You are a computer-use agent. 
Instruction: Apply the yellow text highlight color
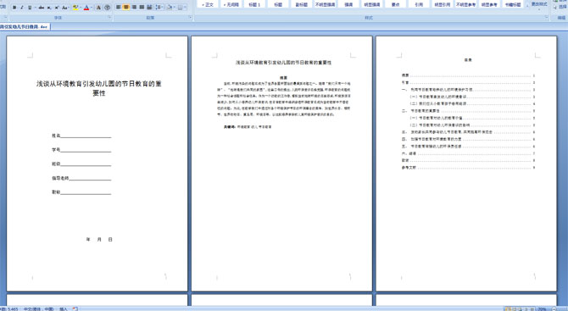click(x=75, y=8)
